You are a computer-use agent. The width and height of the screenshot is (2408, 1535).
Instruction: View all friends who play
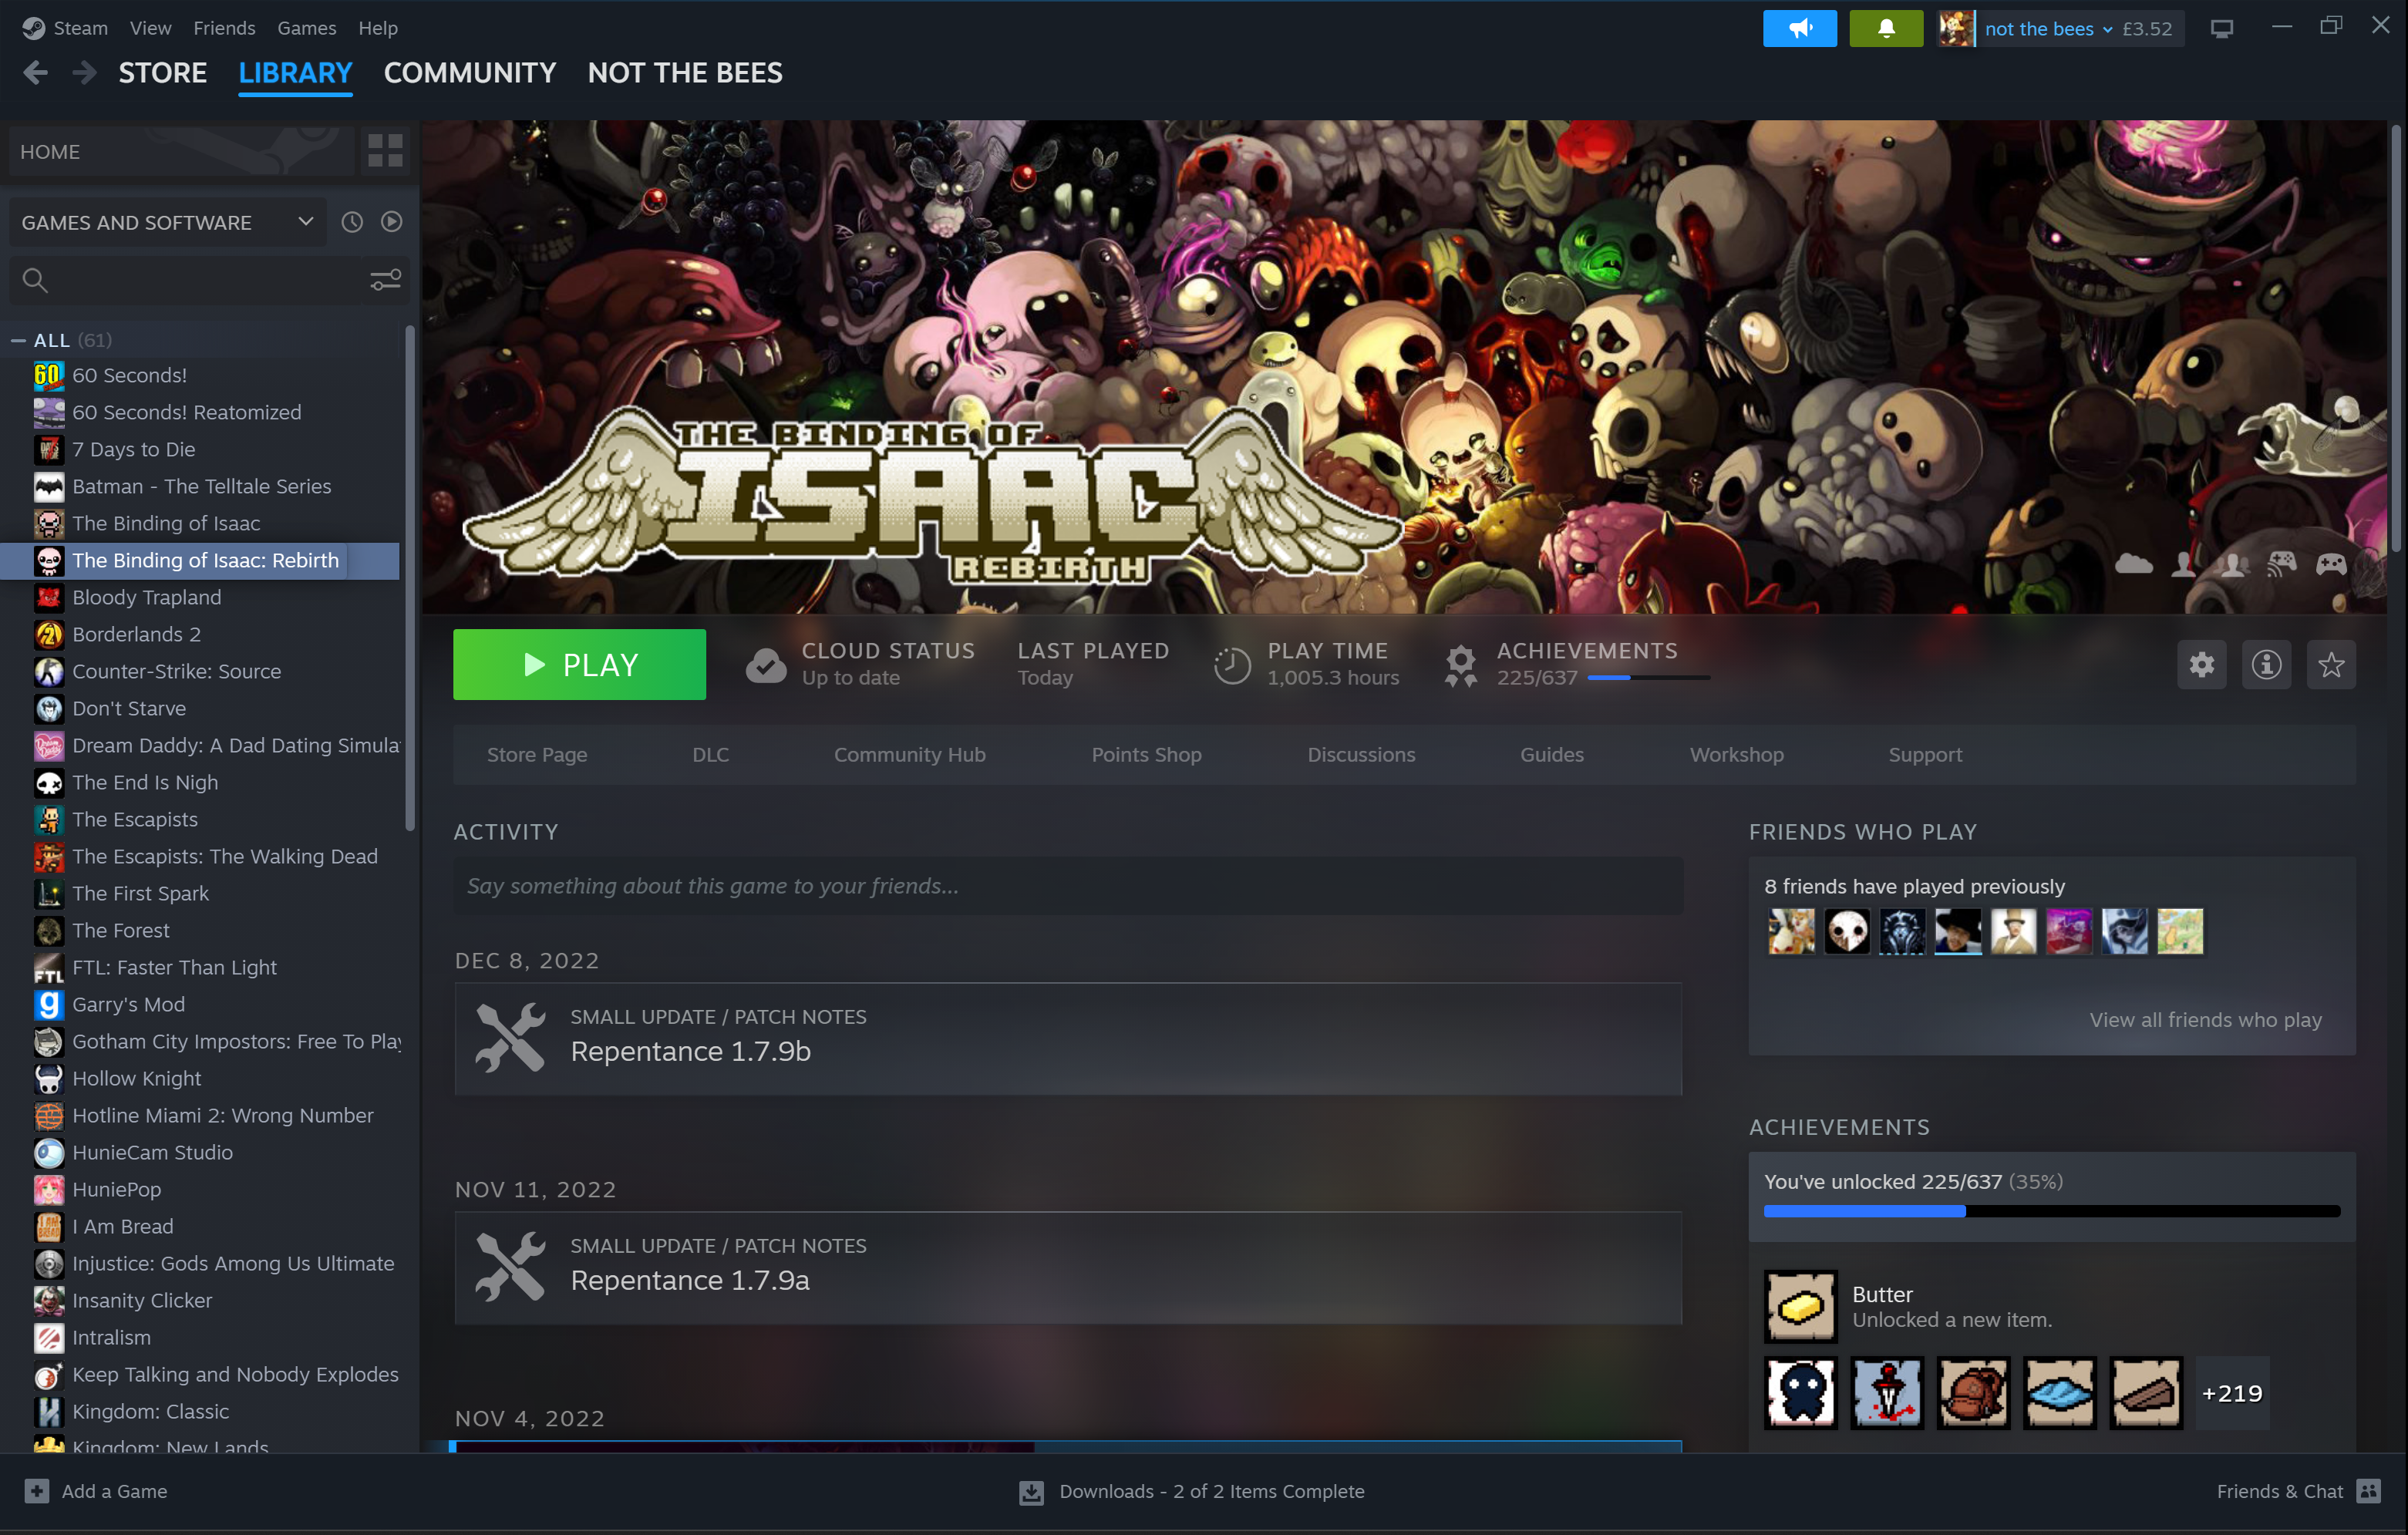click(x=2205, y=1020)
